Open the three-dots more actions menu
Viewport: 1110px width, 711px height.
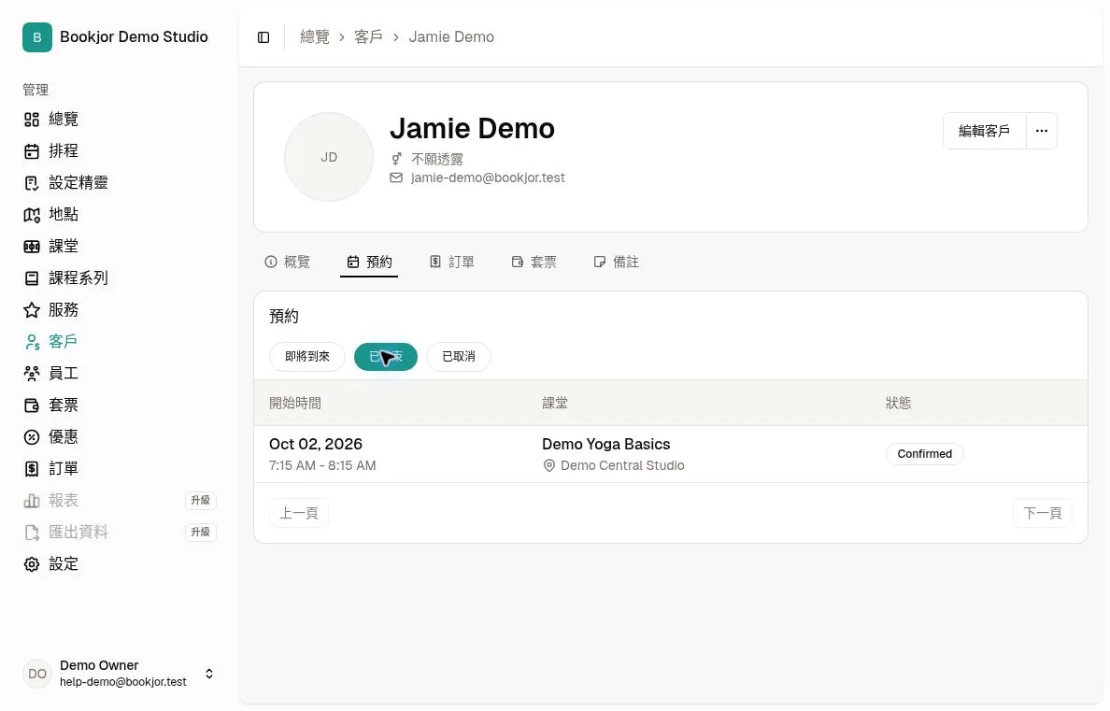pos(1042,131)
